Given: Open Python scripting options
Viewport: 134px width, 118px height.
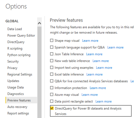Looking at the screenshot, I should (x=19, y=55).
